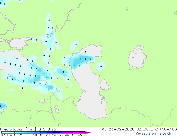Click the "35" legend scale label
Screen dimensions: 177x136
(x=67, y=135)
